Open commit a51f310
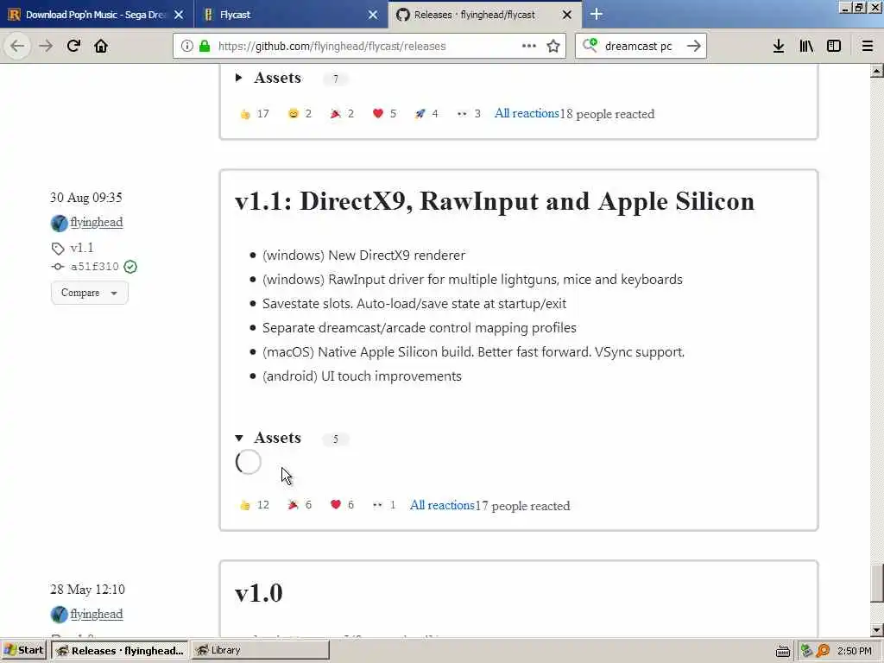884x663 pixels. pyautogui.click(x=95, y=267)
